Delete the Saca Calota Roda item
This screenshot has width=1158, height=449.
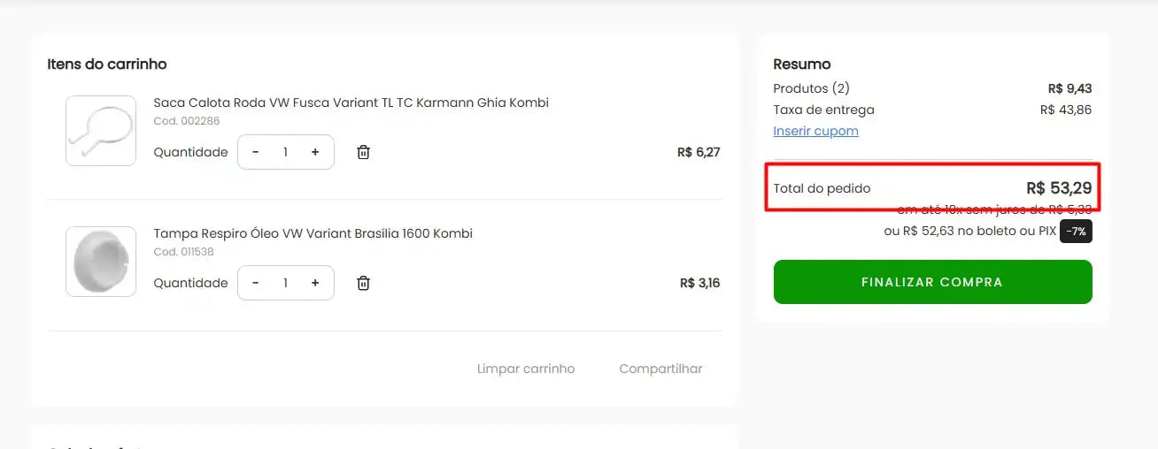363,152
